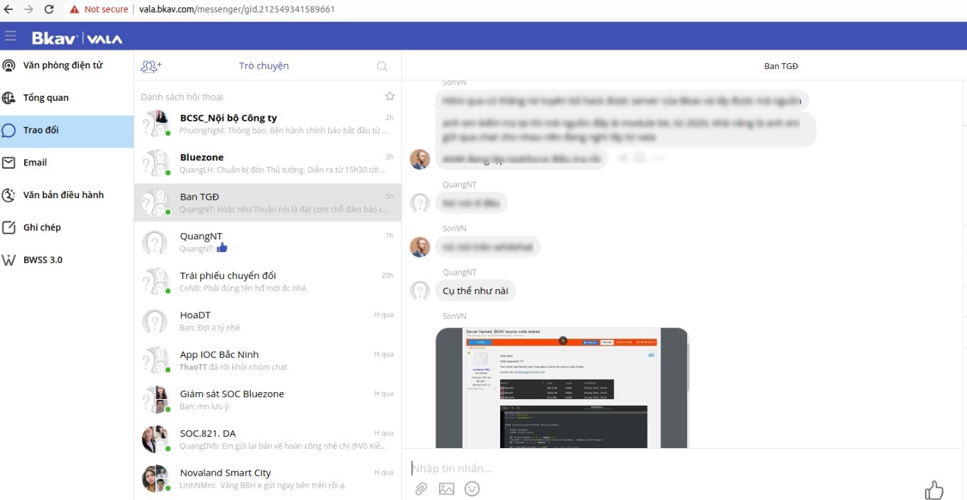Click the Ban TGĐ chat header title
This screenshot has height=500, width=967.
click(x=781, y=66)
